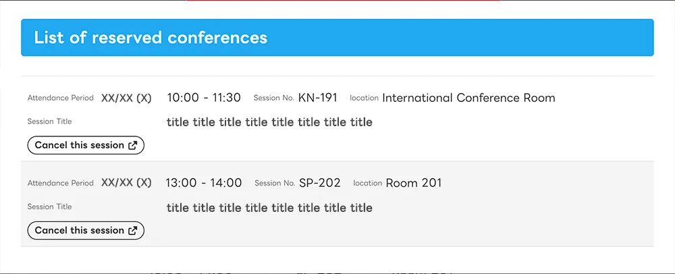Click the Attendance Period label in KN-191 row
This screenshot has height=274, width=675.
click(x=61, y=98)
